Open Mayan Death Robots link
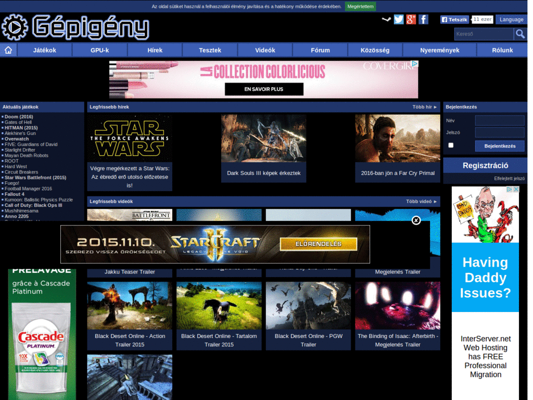This screenshot has height=400, width=533. click(26, 155)
